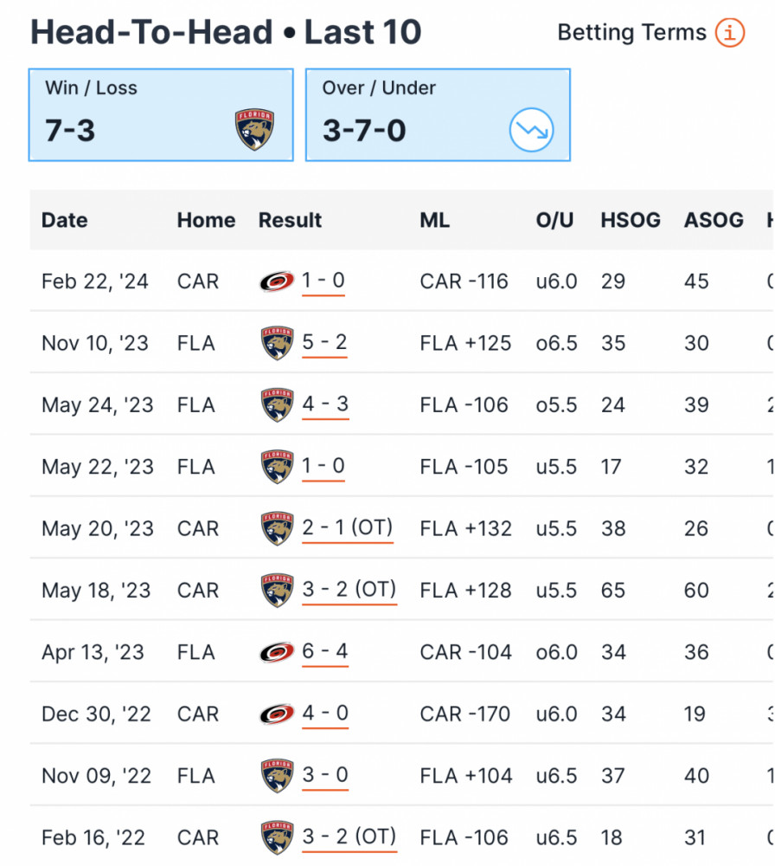Open the 5 - 2 result link
The width and height of the screenshot is (775, 866).
point(324,342)
